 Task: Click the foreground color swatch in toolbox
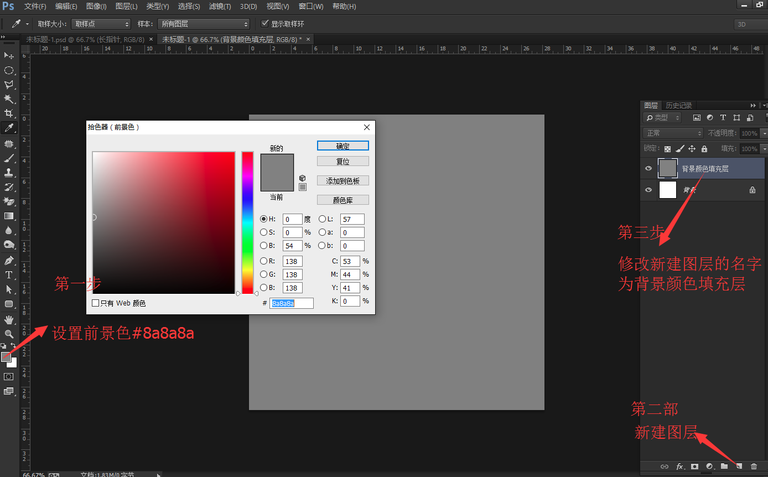coord(6,357)
